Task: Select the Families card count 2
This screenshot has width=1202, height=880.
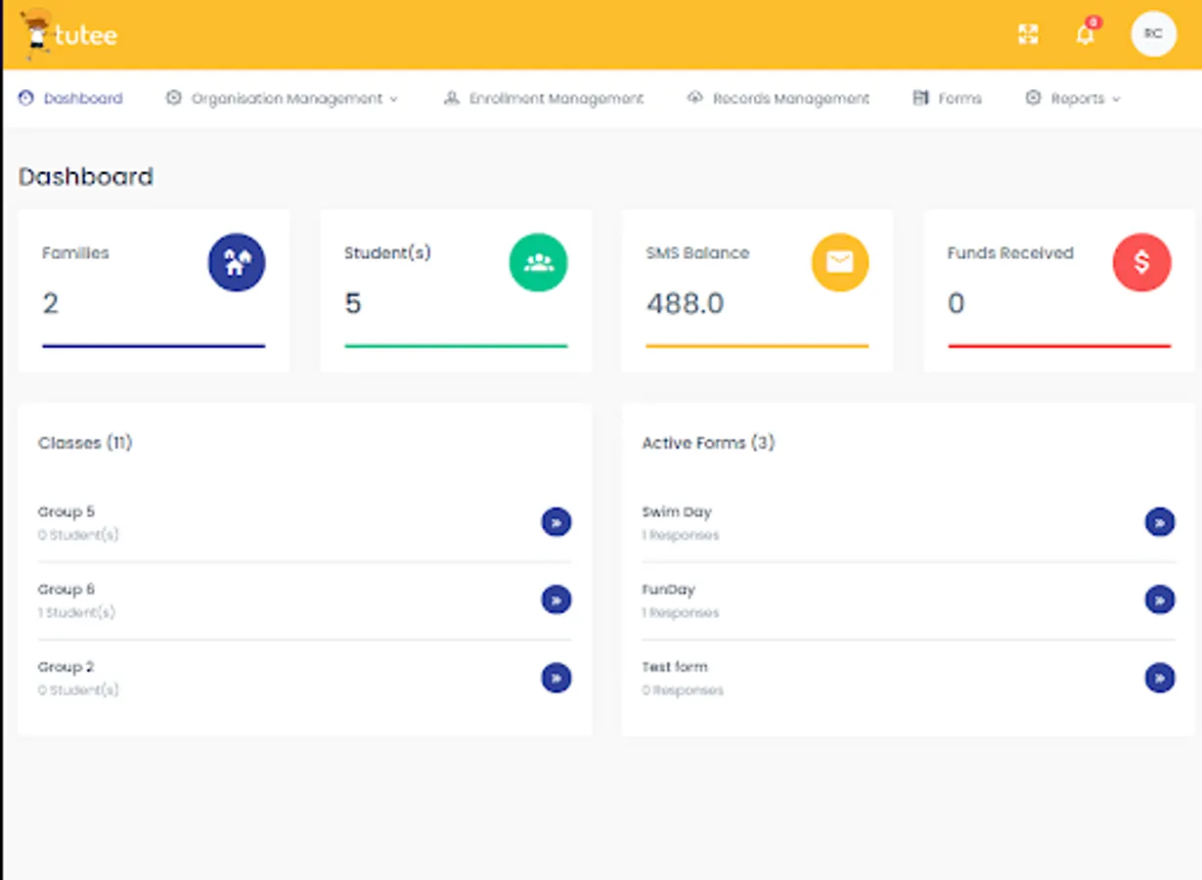Action: click(51, 303)
